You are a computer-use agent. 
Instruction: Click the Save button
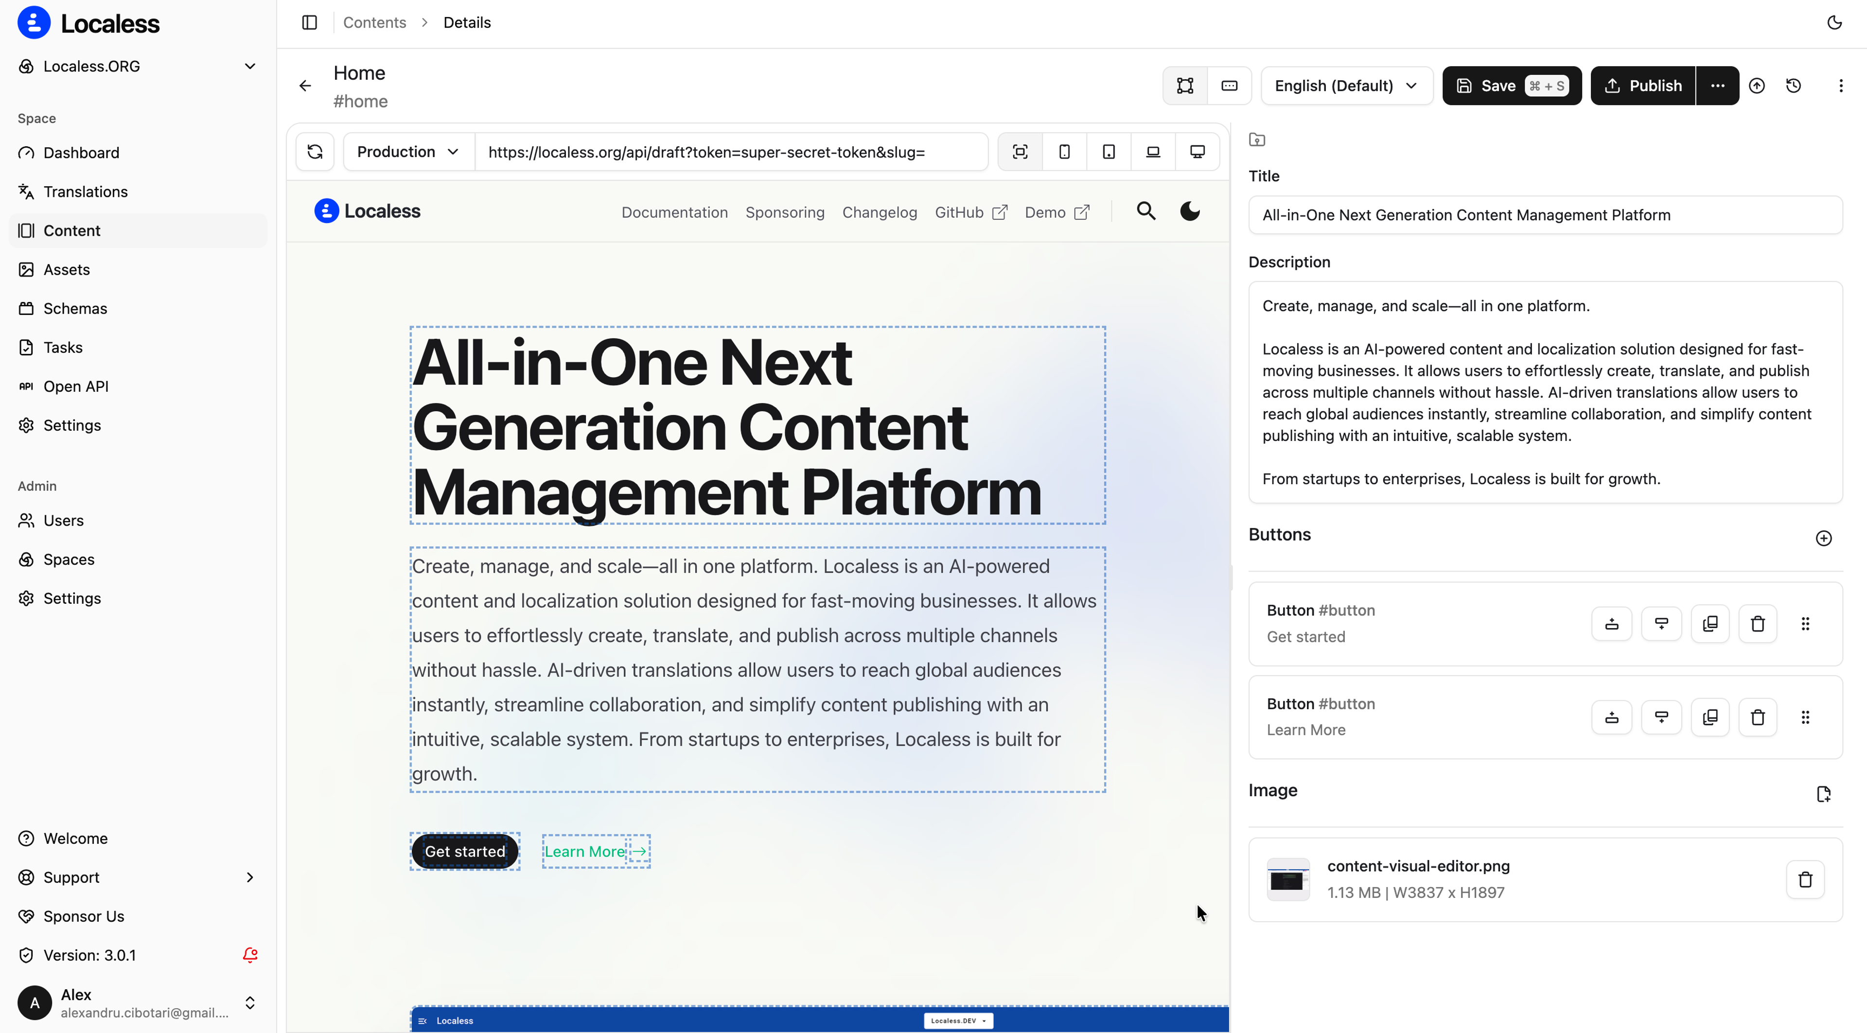1512,86
